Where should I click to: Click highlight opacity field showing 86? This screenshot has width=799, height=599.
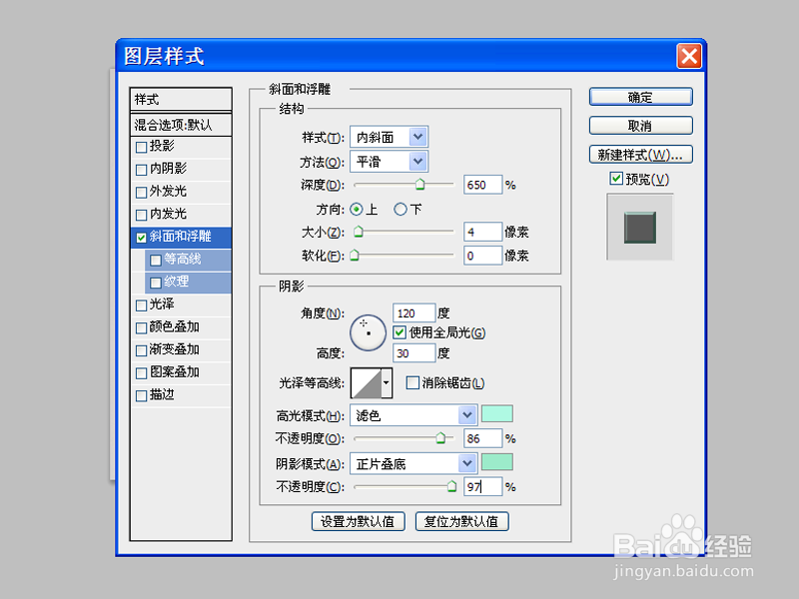(482, 438)
